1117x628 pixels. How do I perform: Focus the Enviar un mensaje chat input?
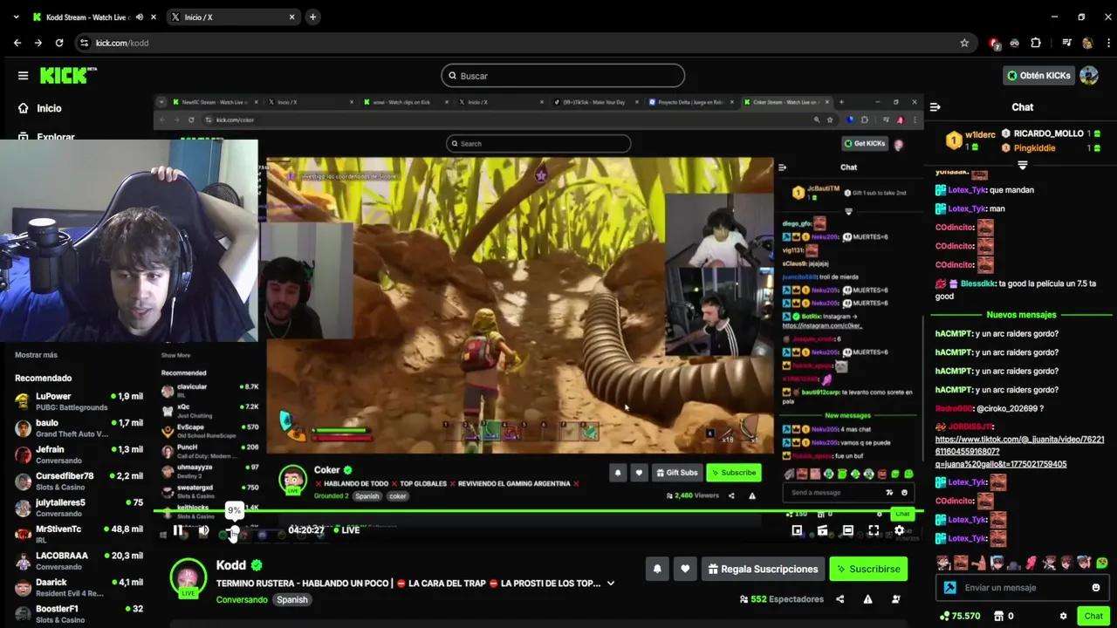point(1022,588)
